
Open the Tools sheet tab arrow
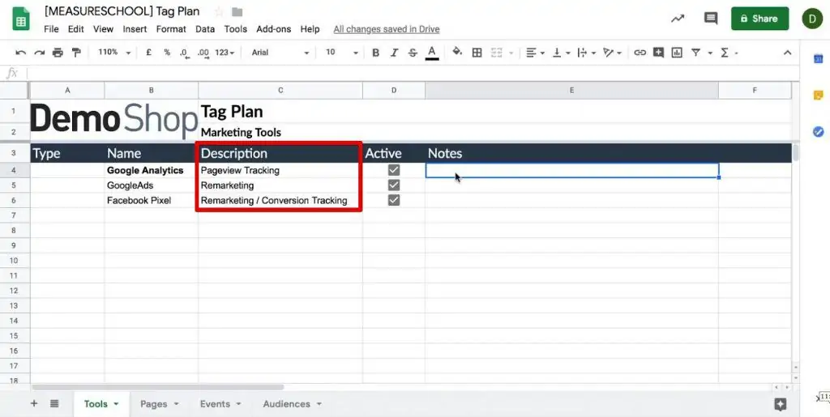coord(116,404)
